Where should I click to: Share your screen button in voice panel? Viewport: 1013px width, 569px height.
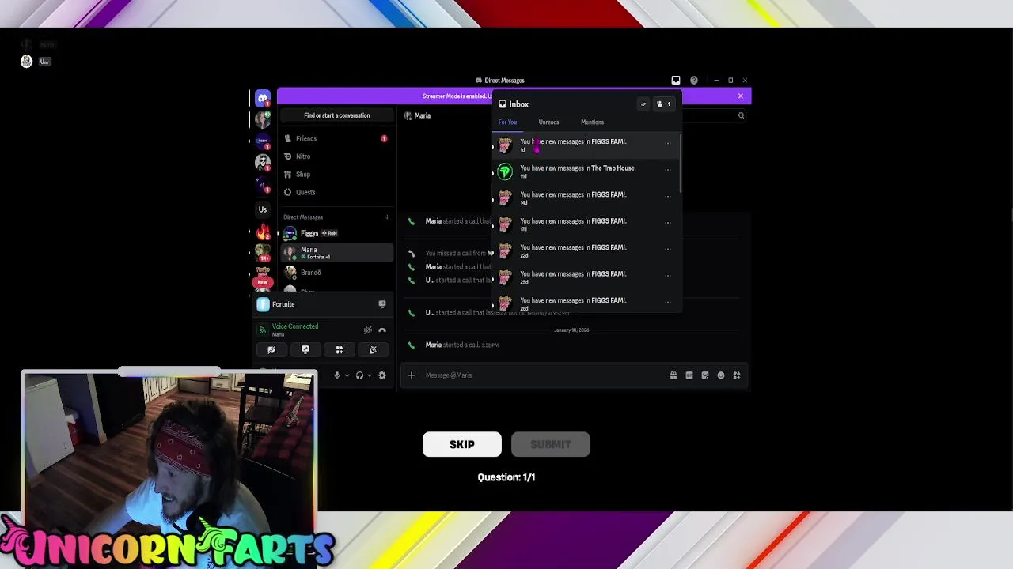(305, 349)
